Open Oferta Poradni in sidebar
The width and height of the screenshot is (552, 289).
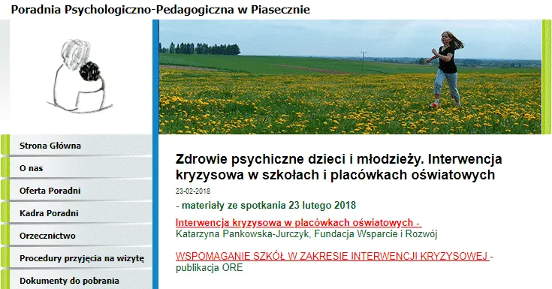[77, 191]
